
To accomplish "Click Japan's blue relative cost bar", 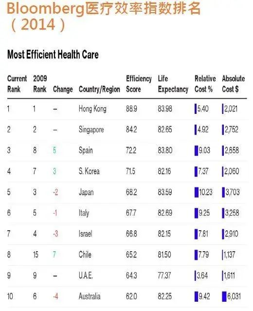I will [197, 192].
